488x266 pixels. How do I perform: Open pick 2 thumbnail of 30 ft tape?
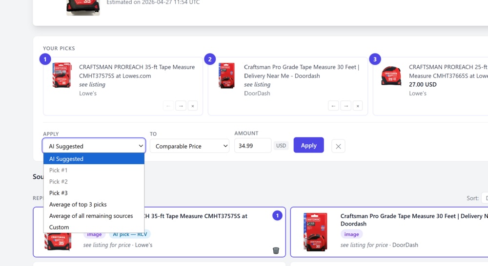click(x=226, y=76)
